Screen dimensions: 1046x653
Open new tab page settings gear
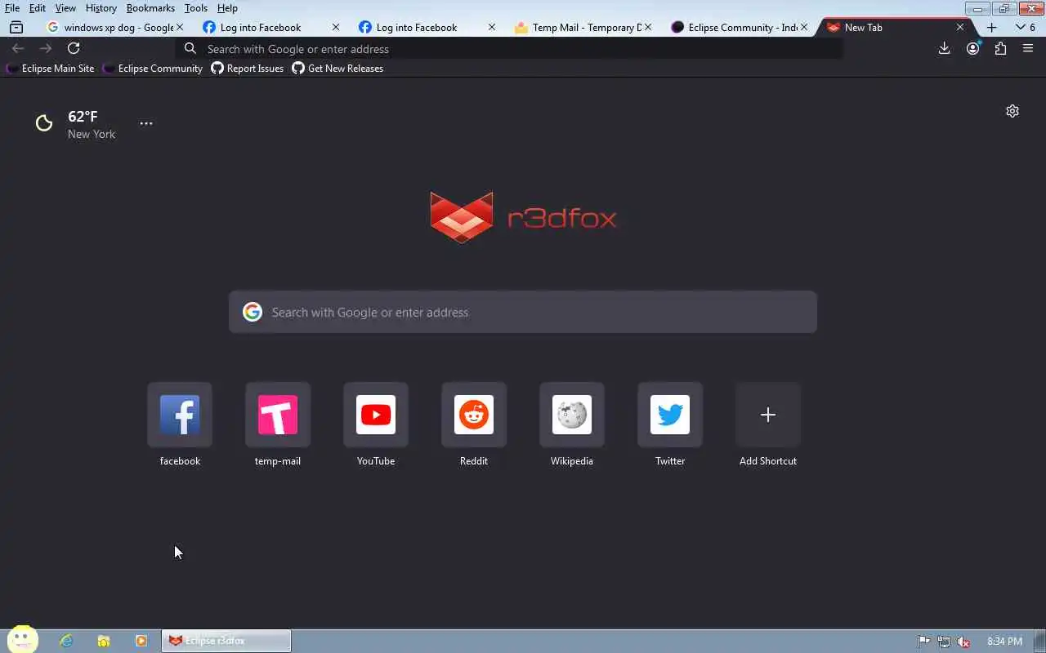click(1012, 111)
